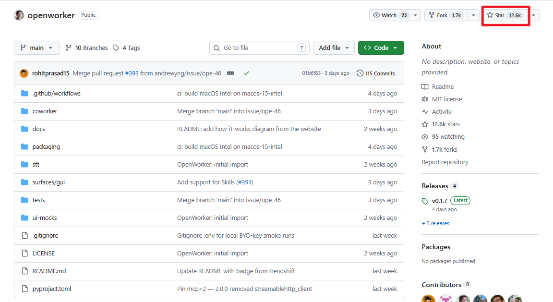Open the Contributors heading link
553x302 pixels.
[x=442, y=285]
